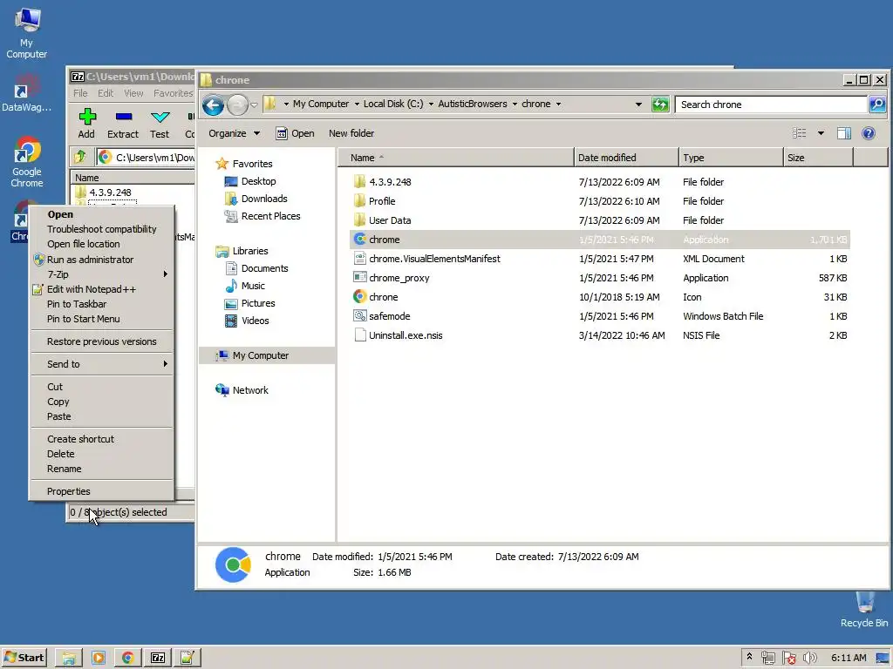Select the chrome_proxy application file
The height and width of the screenshot is (669, 893).
tap(600, 278)
